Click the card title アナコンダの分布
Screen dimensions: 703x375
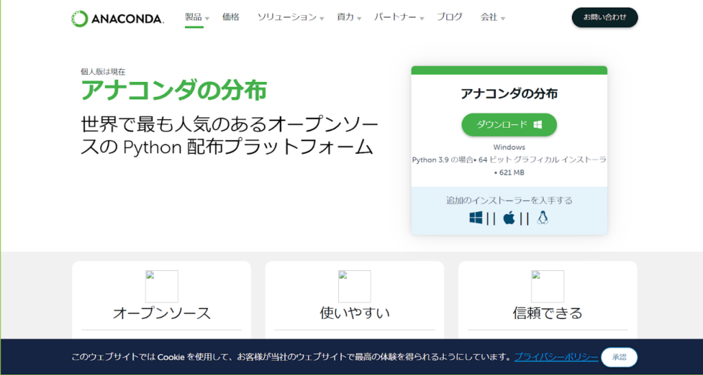(x=509, y=94)
